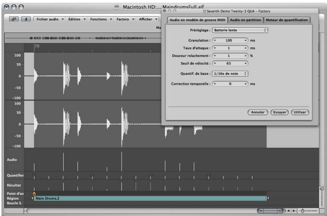Increase Taux d'attaque with up arrow
Viewport: 327px width, 216px height.
[246, 48]
